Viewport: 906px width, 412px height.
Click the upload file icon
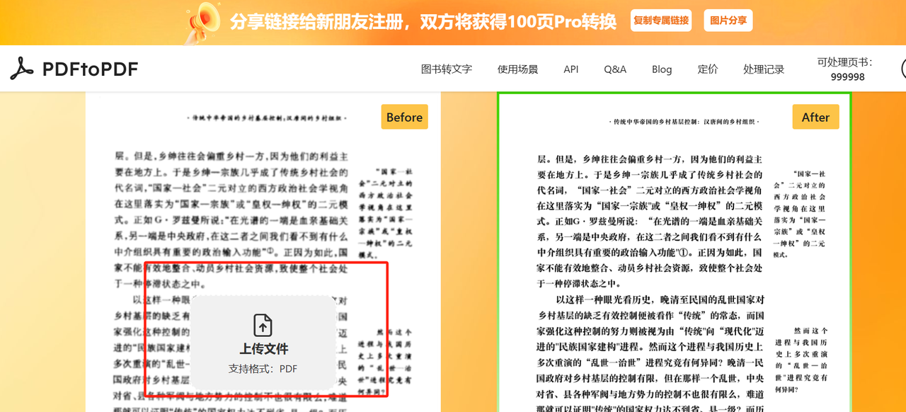pyautogui.click(x=263, y=325)
